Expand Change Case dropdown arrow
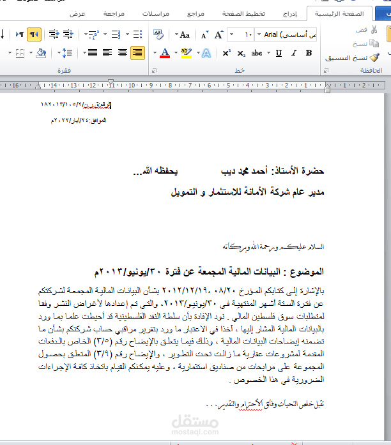Screen dimensions: 391x445 176,34
